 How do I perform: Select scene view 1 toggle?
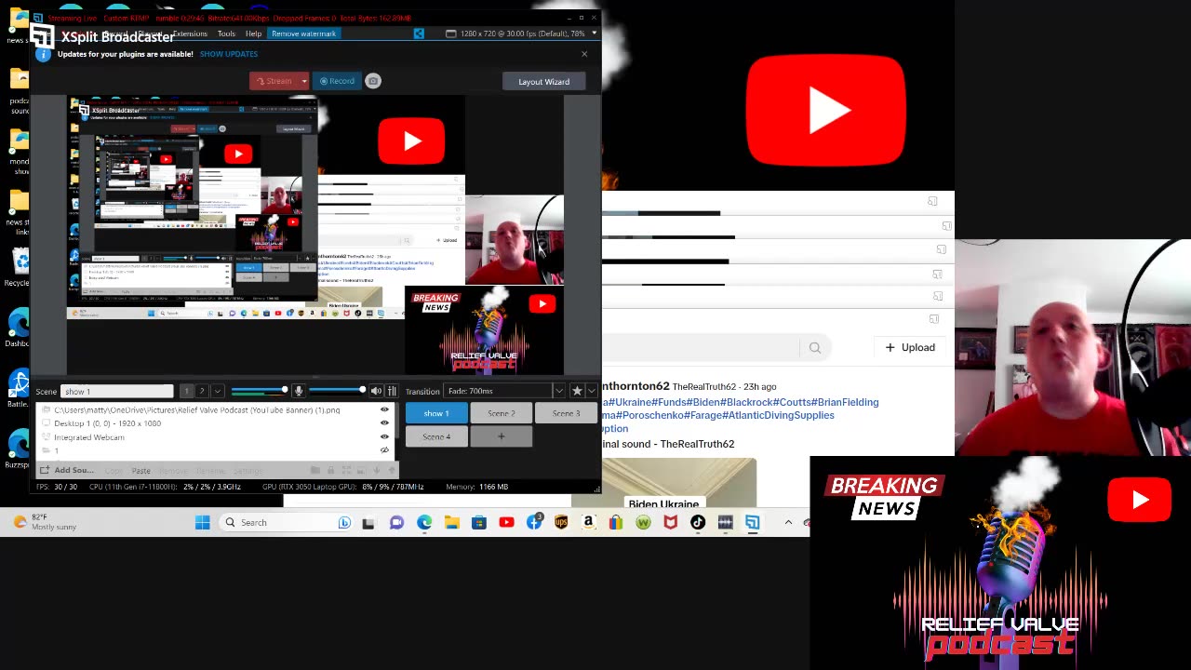click(x=186, y=391)
